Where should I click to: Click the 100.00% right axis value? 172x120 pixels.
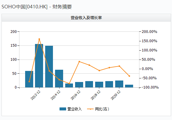[x=149, y=50]
